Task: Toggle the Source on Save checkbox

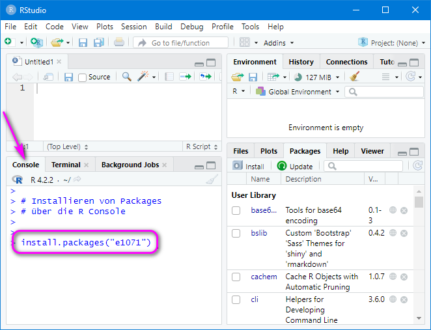Action: (82, 77)
